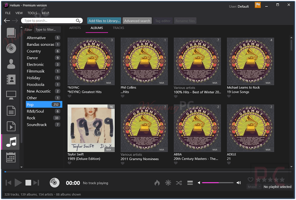The height and width of the screenshot is (200, 296).
Task: Click the back navigation arrow
Action: click(7, 21)
